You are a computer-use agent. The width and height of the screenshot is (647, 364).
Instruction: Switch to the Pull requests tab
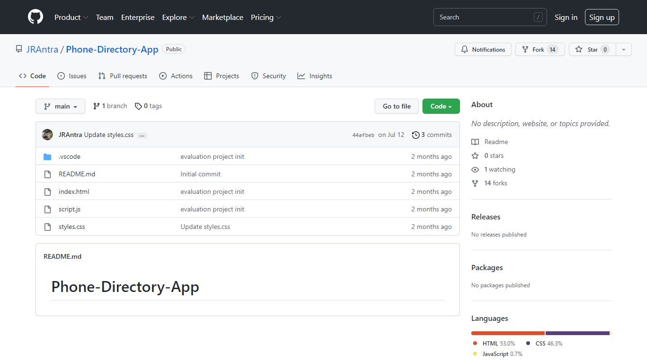pos(123,76)
